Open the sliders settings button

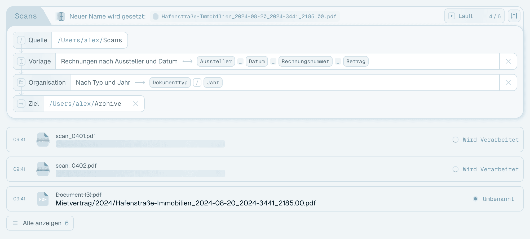pos(514,16)
